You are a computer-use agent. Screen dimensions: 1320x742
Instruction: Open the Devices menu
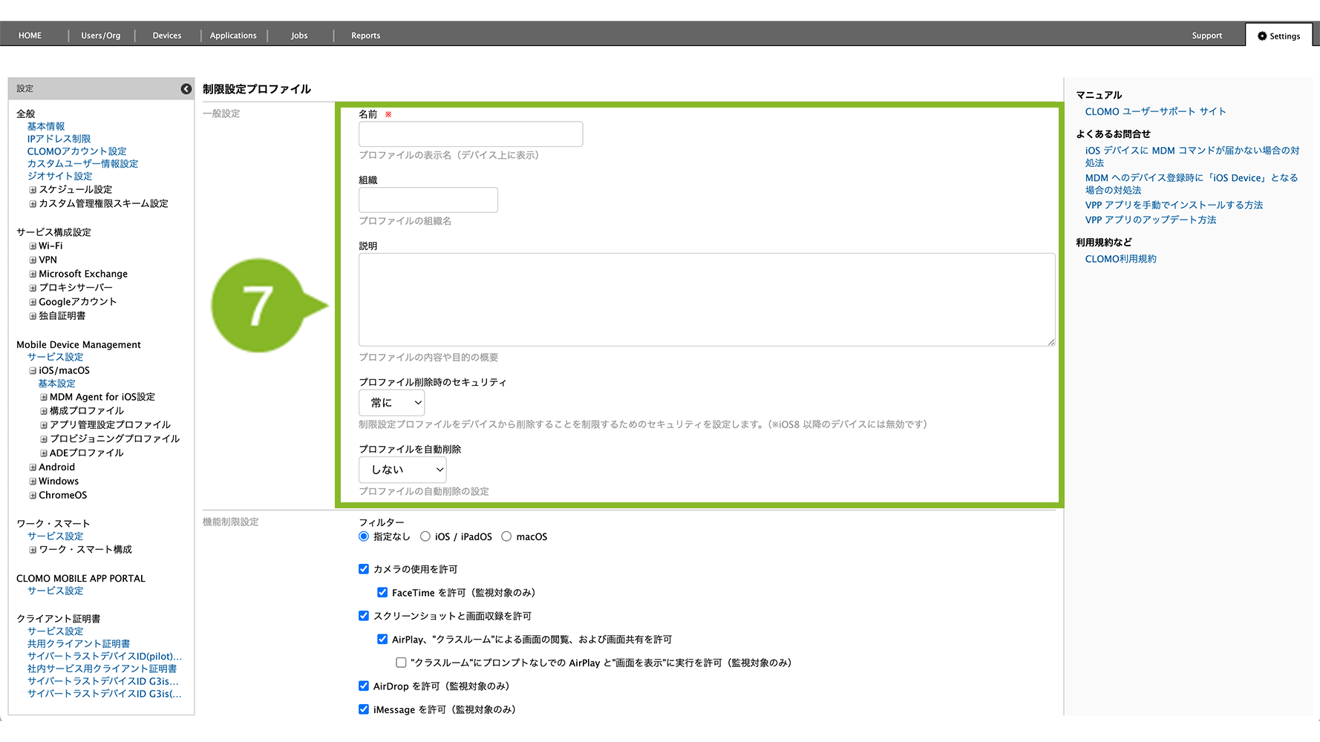167,36
